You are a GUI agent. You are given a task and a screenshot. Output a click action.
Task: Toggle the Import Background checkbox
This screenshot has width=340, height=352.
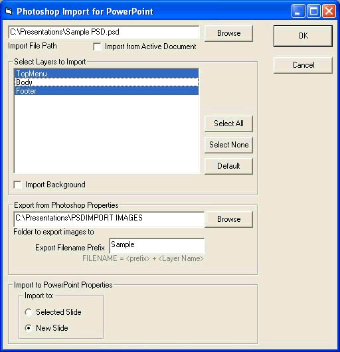coord(17,185)
